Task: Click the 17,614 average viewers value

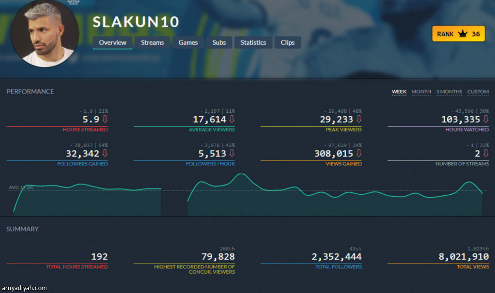Action: [210, 120]
